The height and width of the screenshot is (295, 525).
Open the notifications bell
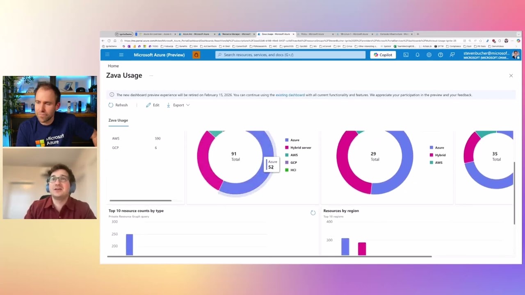(x=418, y=55)
